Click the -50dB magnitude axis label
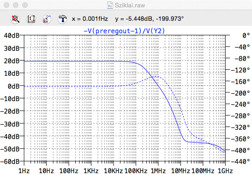The width and height of the screenshot is (252, 175). [x=10, y=149]
